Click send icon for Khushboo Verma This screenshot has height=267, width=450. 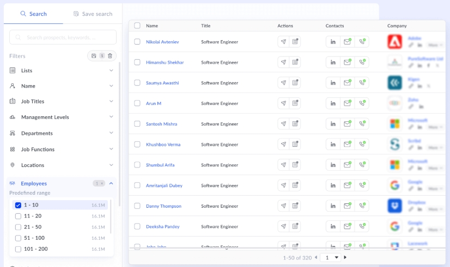pos(283,145)
